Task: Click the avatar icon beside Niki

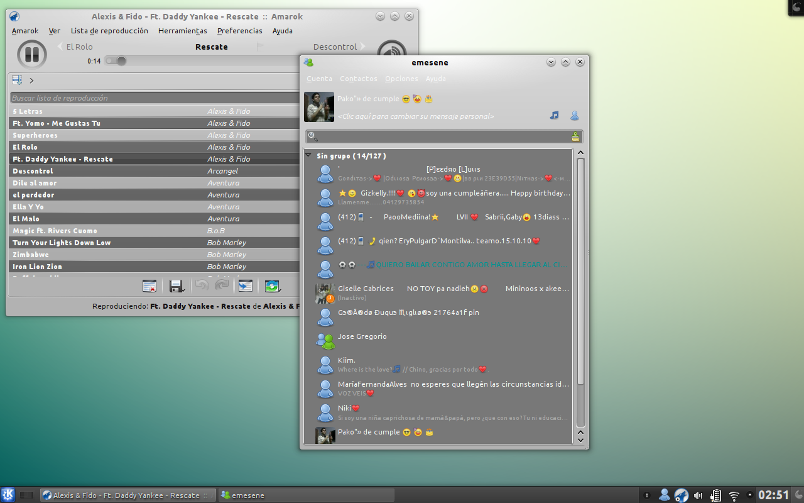Action: (x=325, y=412)
